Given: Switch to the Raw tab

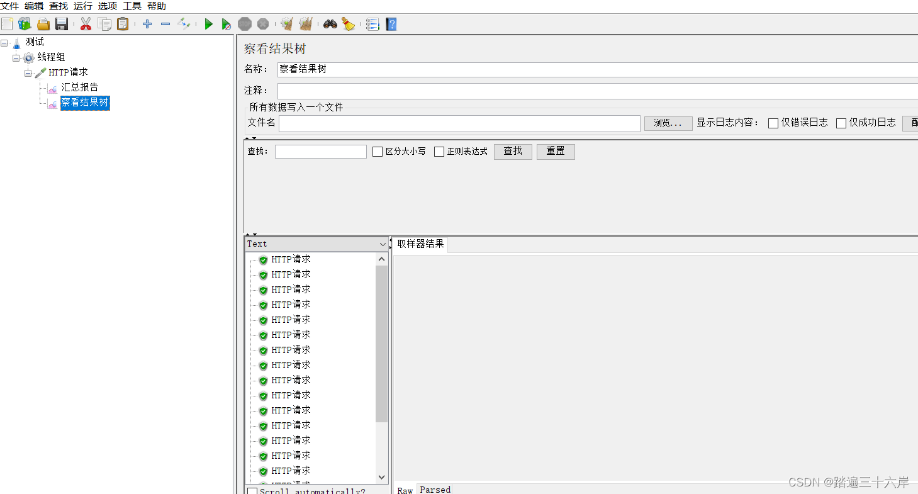Looking at the screenshot, I should click(x=405, y=490).
